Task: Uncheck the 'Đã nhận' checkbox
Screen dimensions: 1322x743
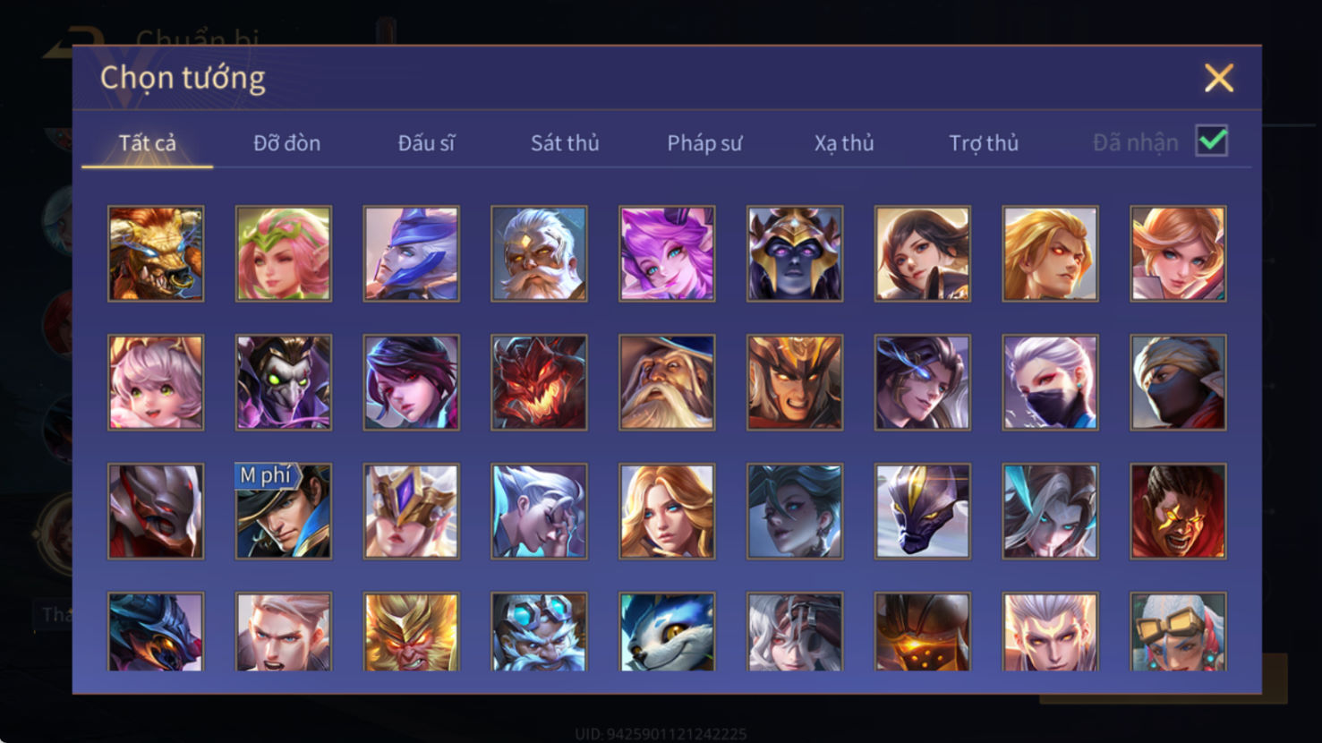Action: coord(1212,141)
